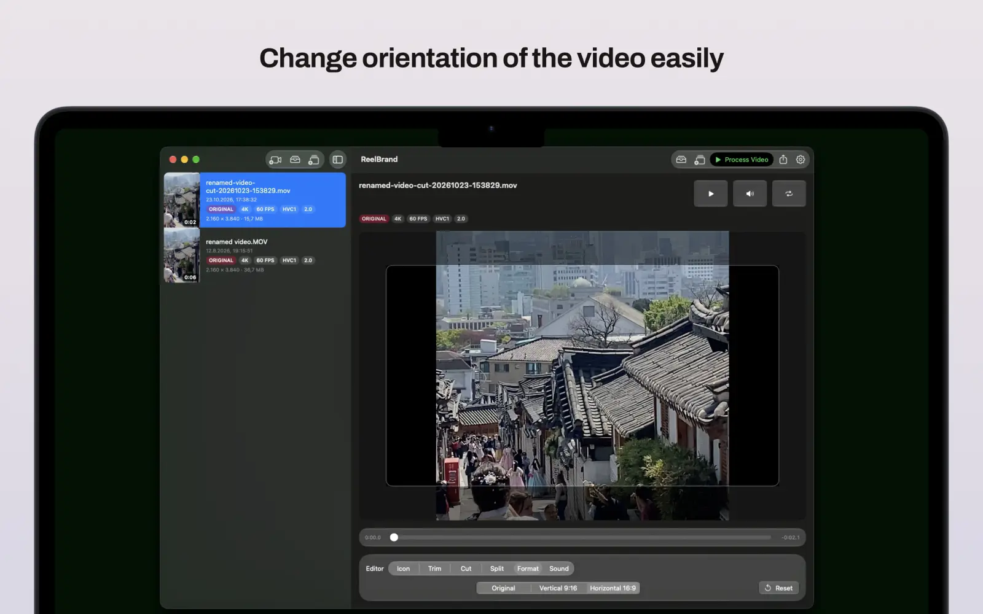Screen dimensions: 983x614
Task: Click the -0:02.1 remaining time label
Action: (791, 537)
